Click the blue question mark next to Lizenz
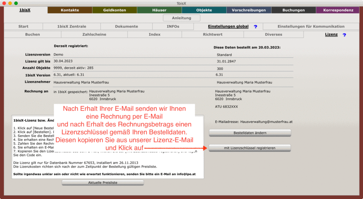 click(344, 35)
